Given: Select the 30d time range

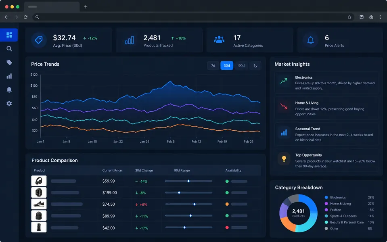Looking at the screenshot, I should 227,66.
